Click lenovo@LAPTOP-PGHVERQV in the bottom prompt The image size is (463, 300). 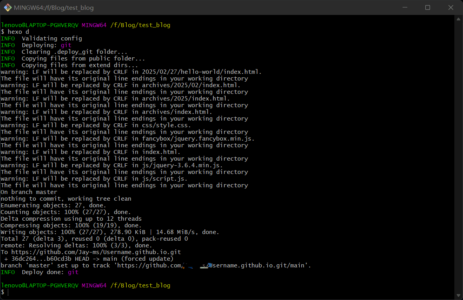(39, 285)
